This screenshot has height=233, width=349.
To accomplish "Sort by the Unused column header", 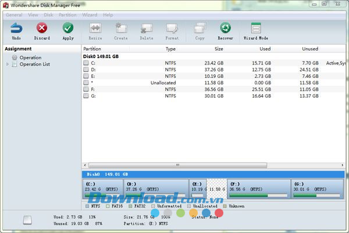I will pos(310,49).
